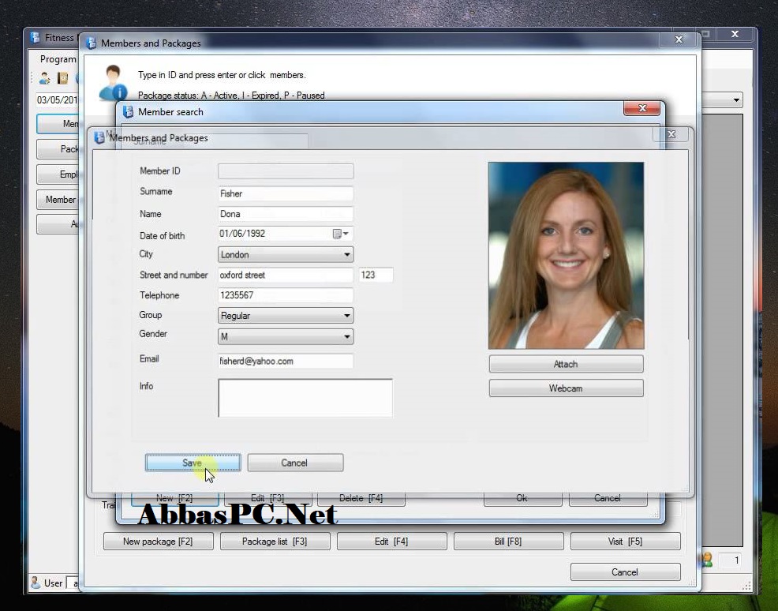Click Ok in Member search window
This screenshot has width=778, height=611.
pyautogui.click(x=522, y=499)
